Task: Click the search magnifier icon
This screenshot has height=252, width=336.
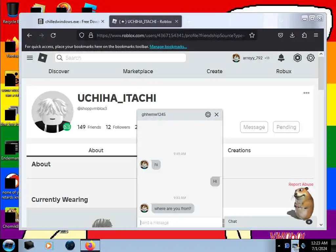Action: coord(60,58)
